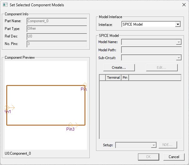
Task: Click the Part Name field Component_0
Action: tap(57, 21)
